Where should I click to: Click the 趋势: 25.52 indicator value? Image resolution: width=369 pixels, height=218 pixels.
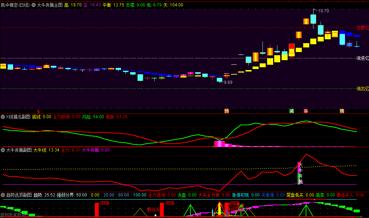(44, 195)
